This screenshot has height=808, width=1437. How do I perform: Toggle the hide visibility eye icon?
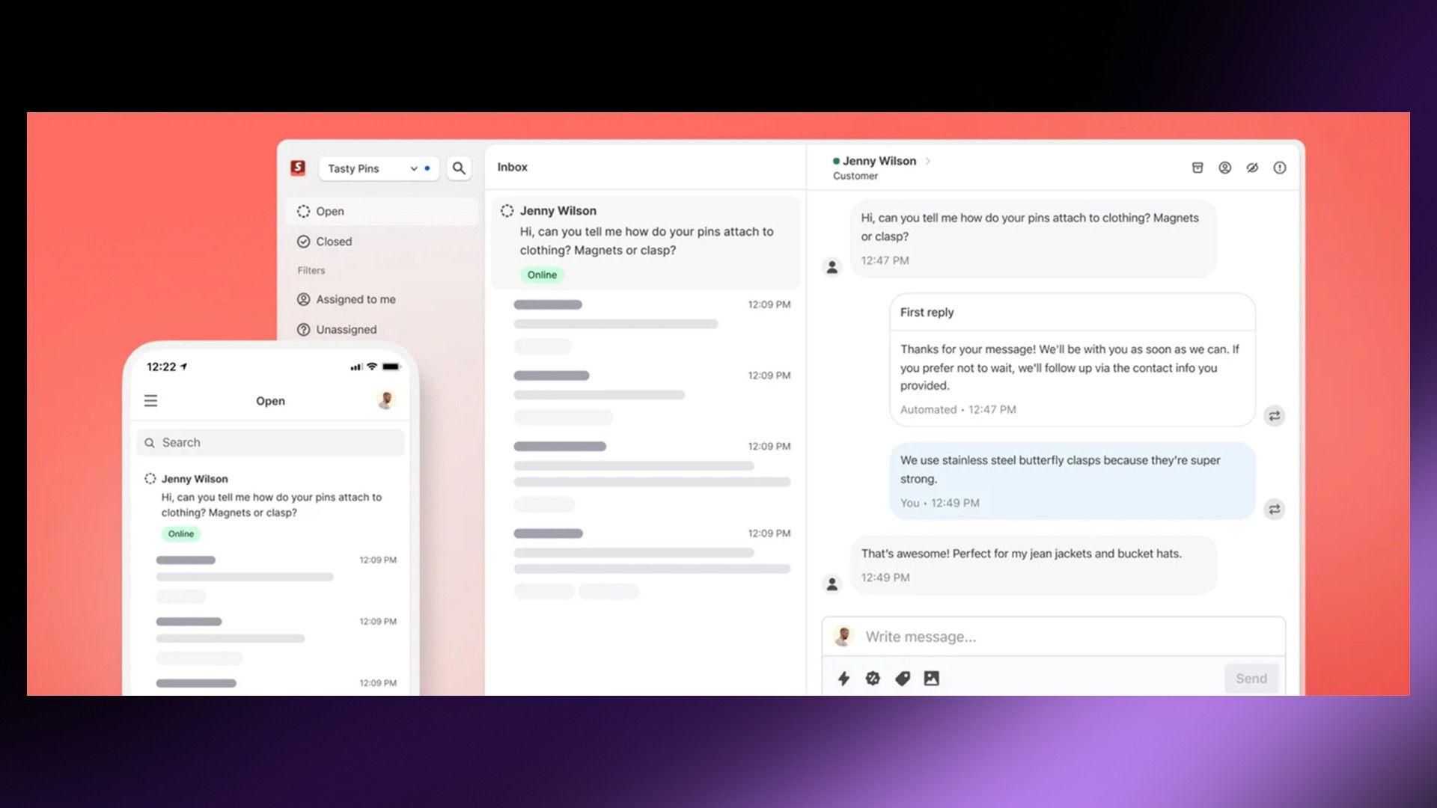[x=1252, y=168]
